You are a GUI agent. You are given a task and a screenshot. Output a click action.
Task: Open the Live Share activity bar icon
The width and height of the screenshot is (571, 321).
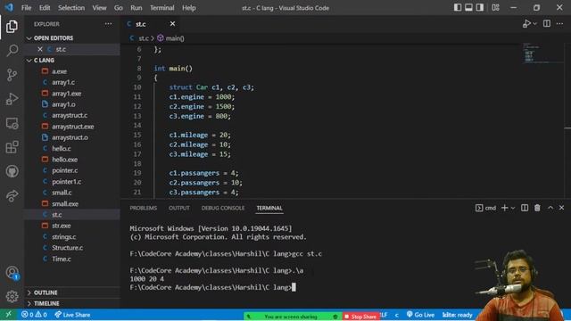(12, 196)
